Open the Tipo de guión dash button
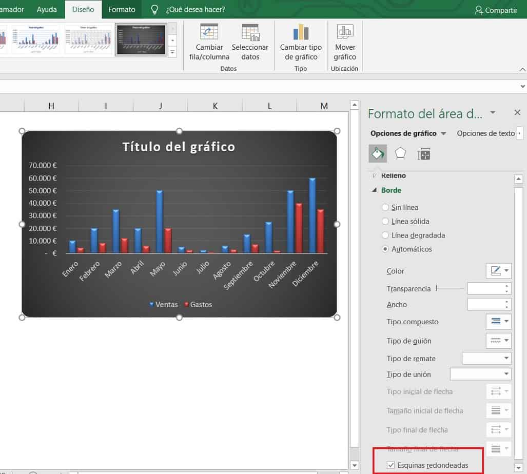Image resolution: width=527 pixels, height=474 pixels. [x=498, y=341]
